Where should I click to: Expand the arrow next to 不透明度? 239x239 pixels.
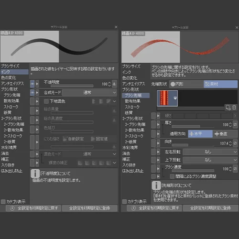37,84
